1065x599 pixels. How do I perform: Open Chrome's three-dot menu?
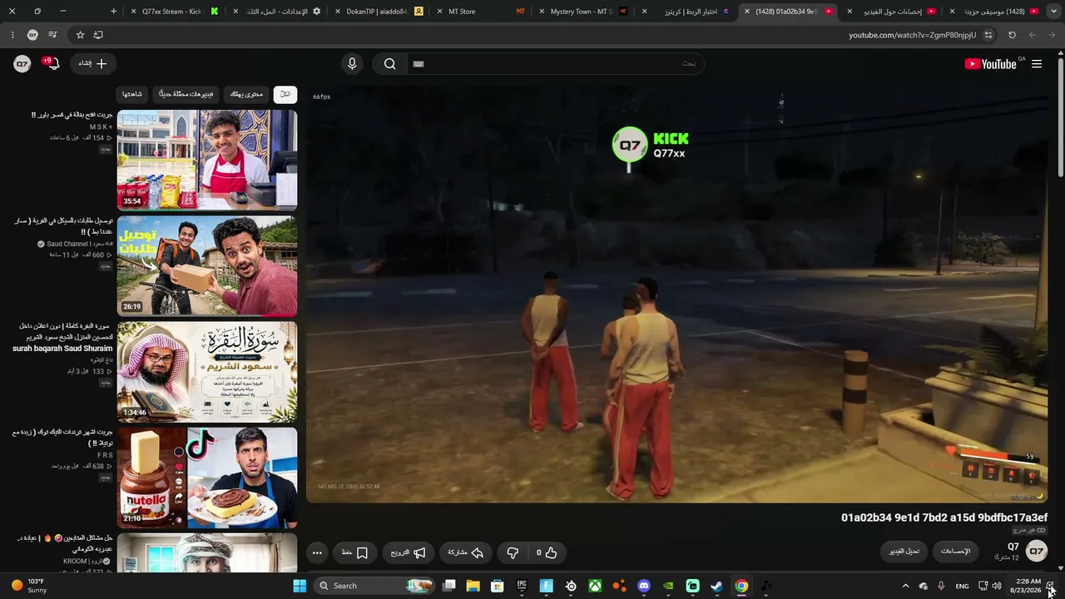point(12,35)
